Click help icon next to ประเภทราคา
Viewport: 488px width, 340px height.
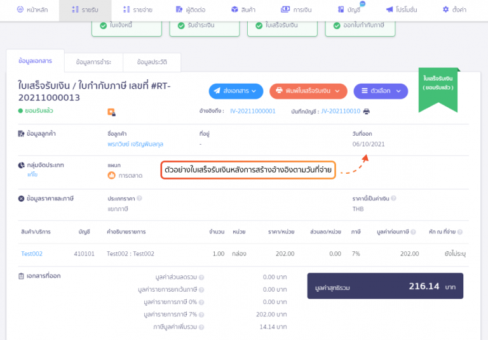point(139,198)
